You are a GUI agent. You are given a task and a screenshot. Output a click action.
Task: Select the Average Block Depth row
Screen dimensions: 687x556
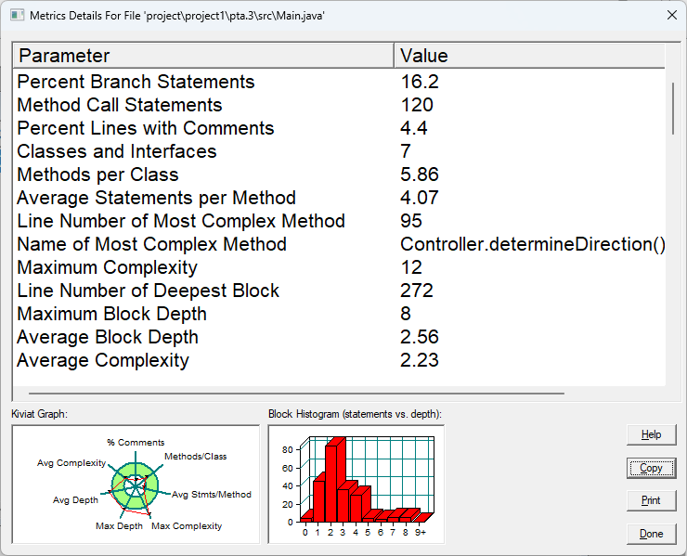(339, 337)
